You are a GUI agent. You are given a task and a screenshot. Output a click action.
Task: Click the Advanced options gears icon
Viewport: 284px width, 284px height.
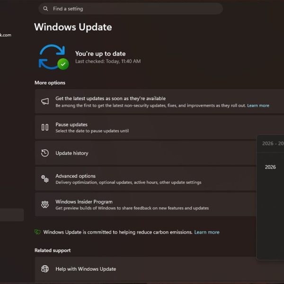[x=45, y=179]
